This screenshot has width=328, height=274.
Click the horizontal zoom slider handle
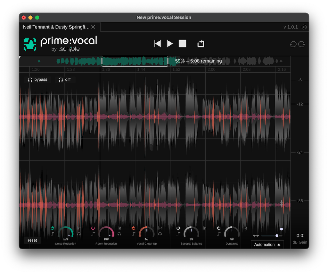[x=277, y=236]
